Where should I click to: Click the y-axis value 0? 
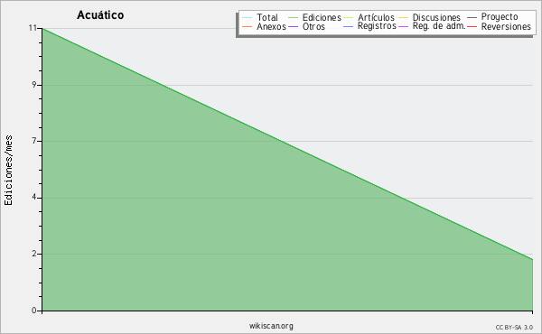click(x=34, y=311)
